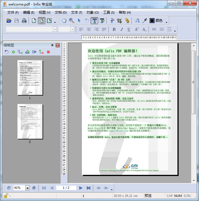Go to next page arrow
199x201 pixels.
81,188
